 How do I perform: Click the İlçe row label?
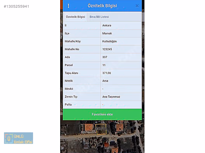pyautogui.click(x=67, y=34)
